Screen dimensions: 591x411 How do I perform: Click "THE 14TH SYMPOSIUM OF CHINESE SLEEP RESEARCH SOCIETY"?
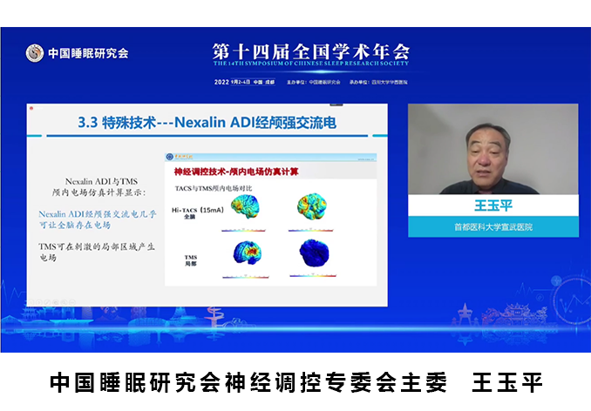(311, 64)
